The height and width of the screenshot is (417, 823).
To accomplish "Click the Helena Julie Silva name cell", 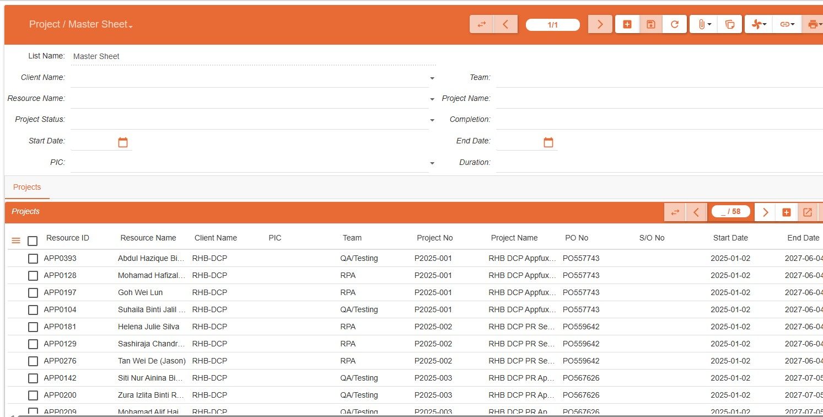I will 148,327.
